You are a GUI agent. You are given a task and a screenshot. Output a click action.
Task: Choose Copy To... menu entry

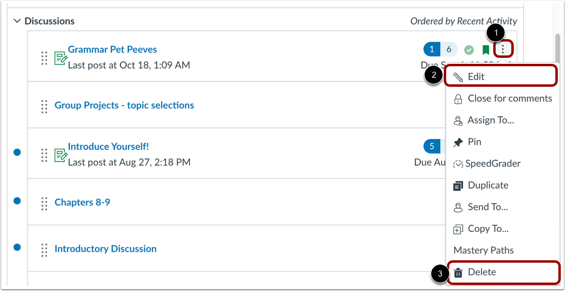(x=488, y=228)
